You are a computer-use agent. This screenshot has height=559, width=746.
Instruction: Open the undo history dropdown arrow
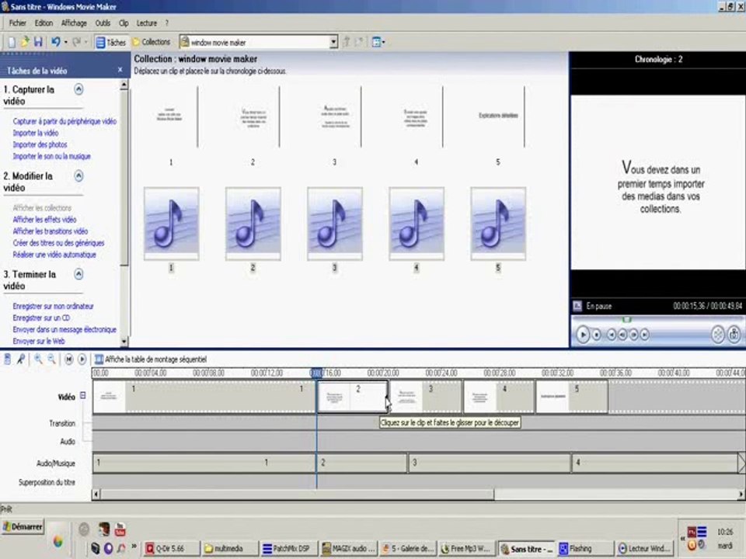pyautogui.click(x=65, y=42)
